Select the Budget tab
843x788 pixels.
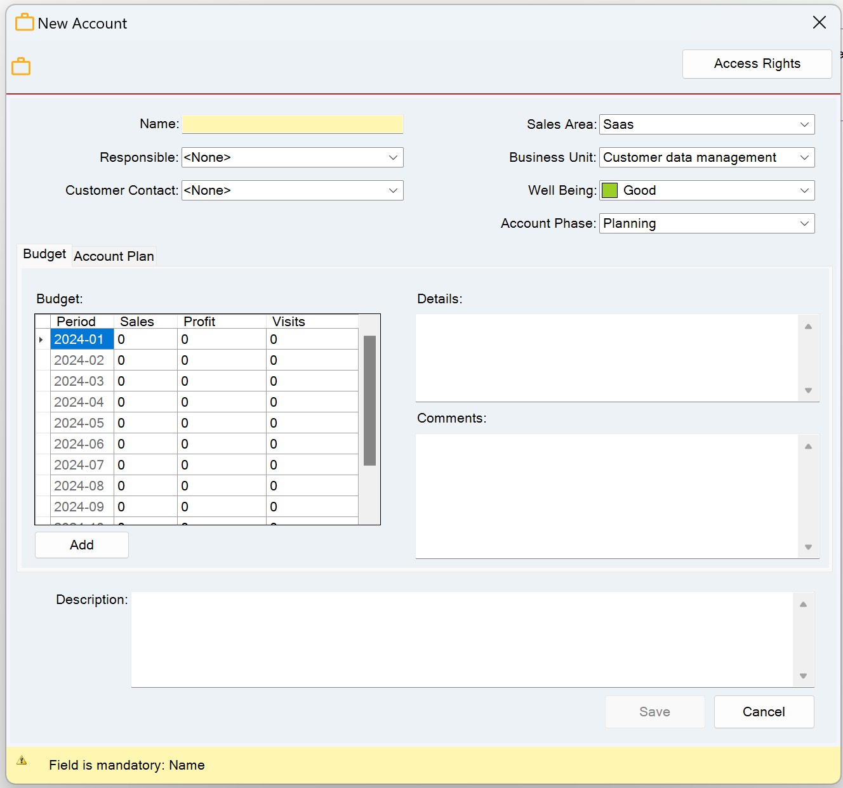tap(44, 254)
